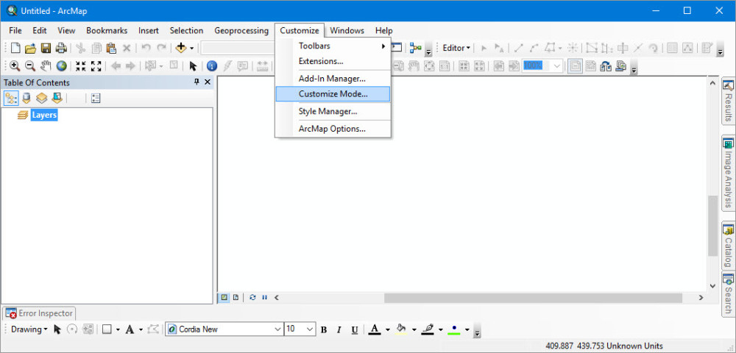Open the font size 10 dropdown
Image resolution: width=736 pixels, height=353 pixels.
[311, 329]
